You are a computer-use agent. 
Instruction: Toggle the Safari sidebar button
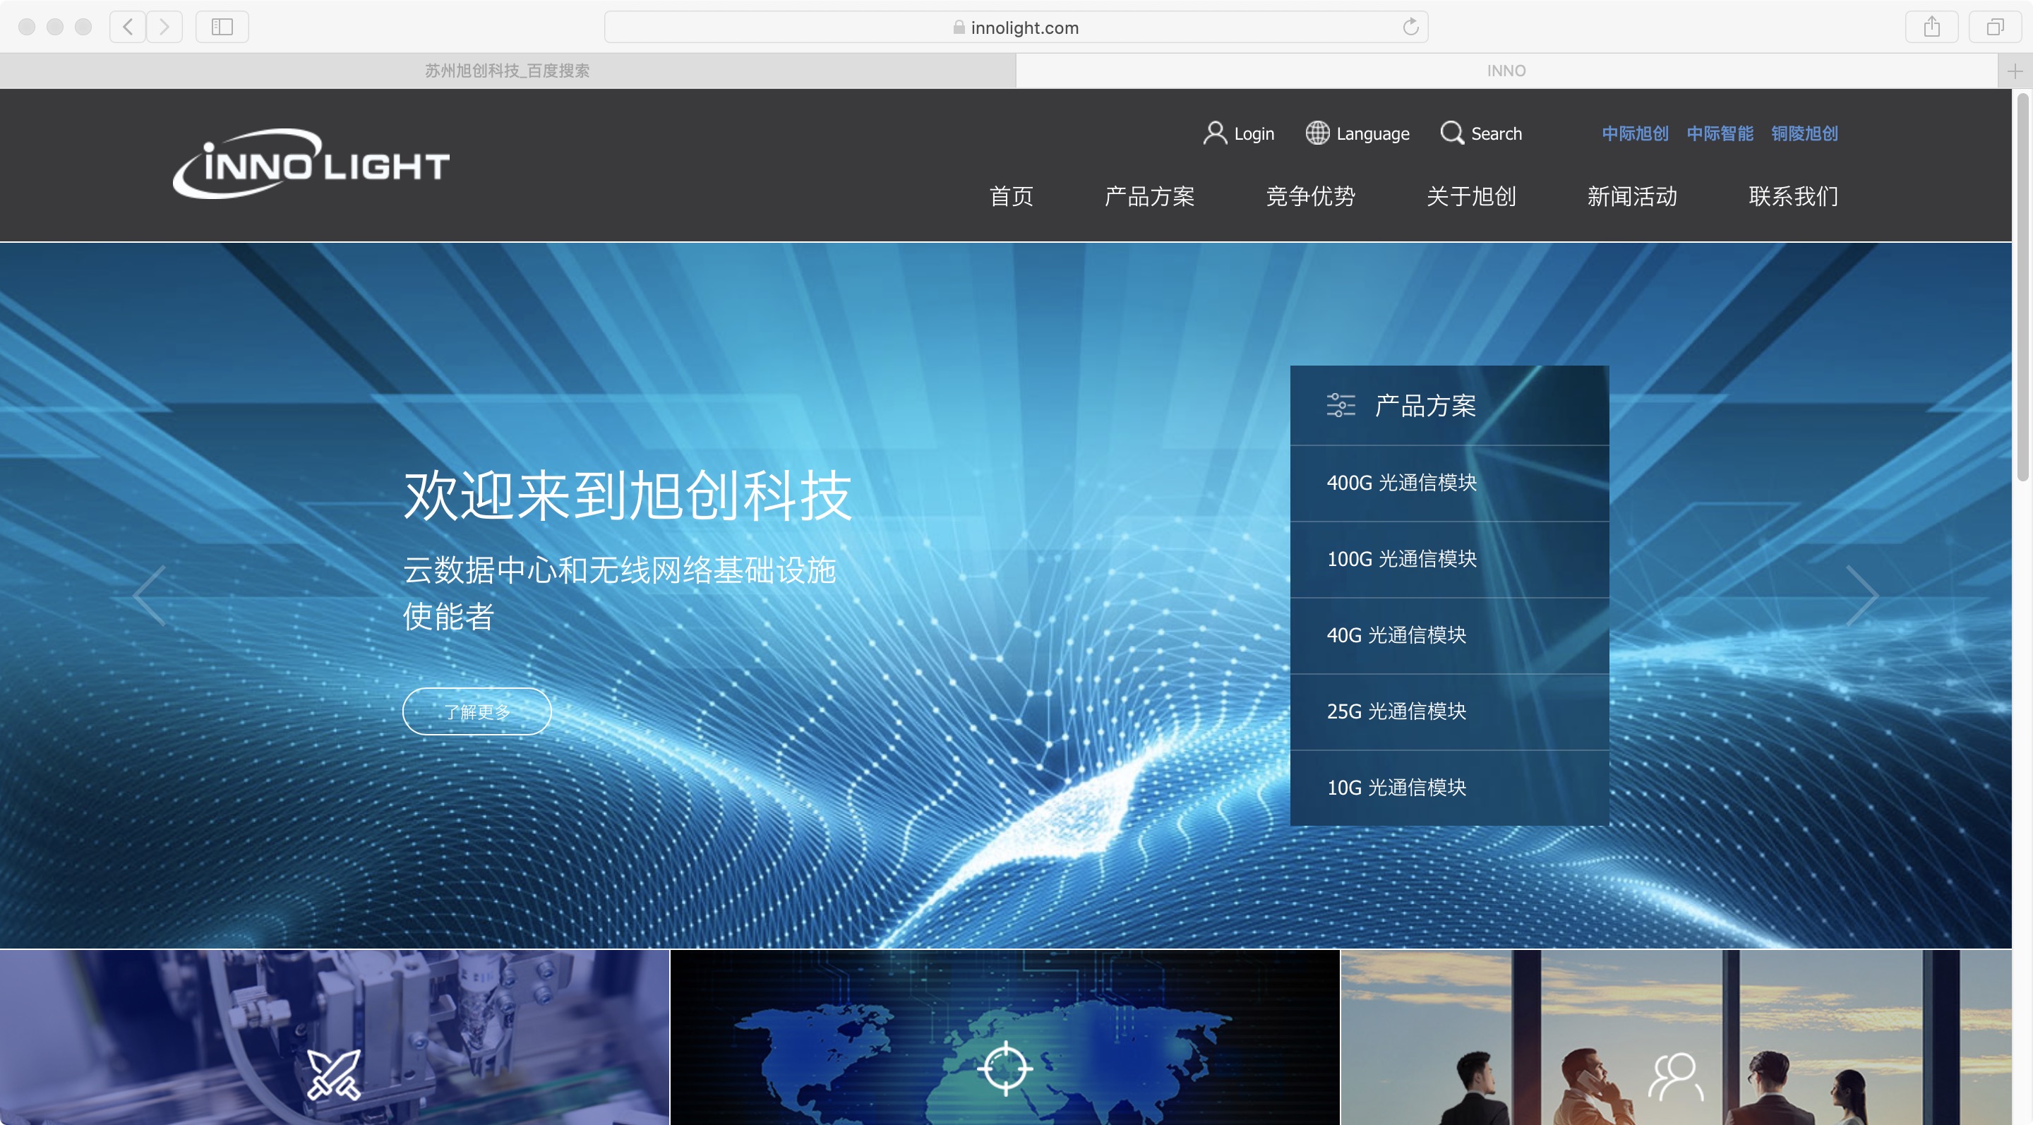pos(222,27)
